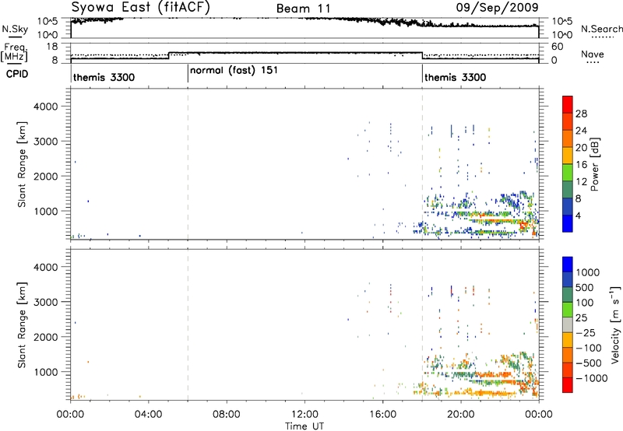The image size is (623, 431).
Task: Select the "normal (fast) 151" CPID label
Action: pyautogui.click(x=234, y=71)
